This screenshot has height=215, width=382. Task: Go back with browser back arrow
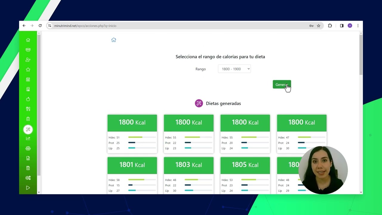click(x=24, y=26)
